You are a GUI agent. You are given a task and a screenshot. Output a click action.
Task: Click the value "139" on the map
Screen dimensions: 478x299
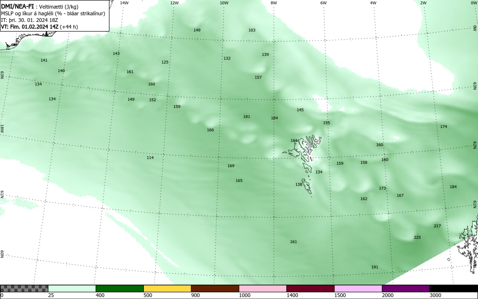265,54
